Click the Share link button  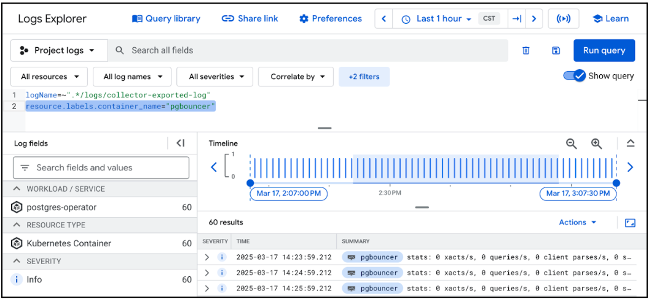(x=250, y=18)
